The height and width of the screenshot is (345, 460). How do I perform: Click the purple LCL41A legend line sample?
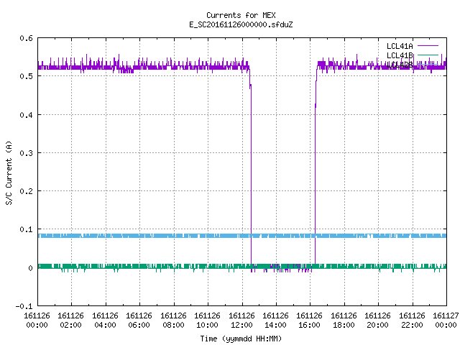tap(428, 46)
